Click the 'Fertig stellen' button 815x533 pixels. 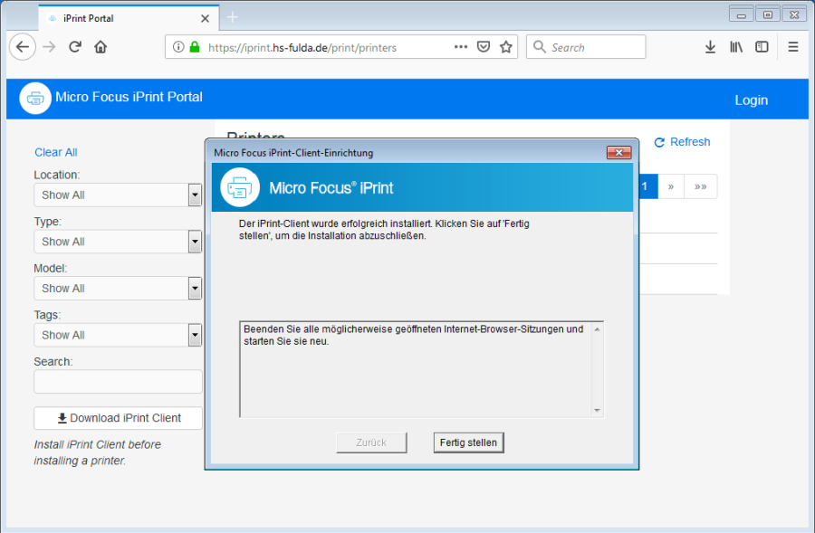(x=468, y=443)
